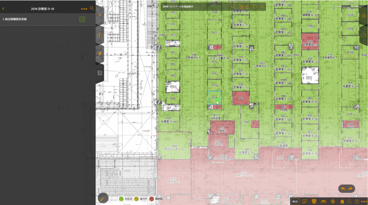This screenshot has width=368, height=205.
Task: Click the redo arrow button
Action: [x=351, y=189]
